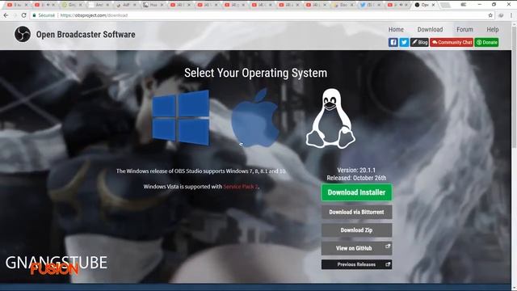
Task: Click the OBS logo in the header
Action: (23, 34)
